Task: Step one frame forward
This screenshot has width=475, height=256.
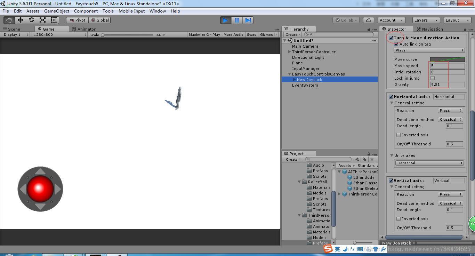Action: pyautogui.click(x=248, y=20)
